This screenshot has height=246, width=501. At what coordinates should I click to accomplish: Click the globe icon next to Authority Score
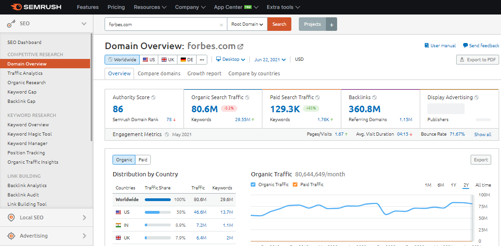[x=153, y=98]
